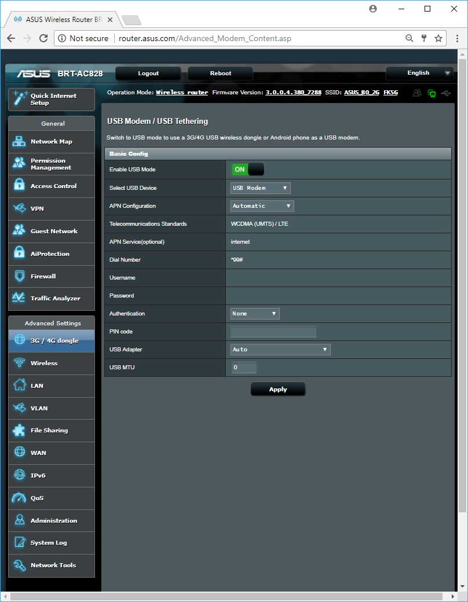Expand the USB Adapter dropdown
This screenshot has width=468, height=602.
pyautogui.click(x=280, y=350)
